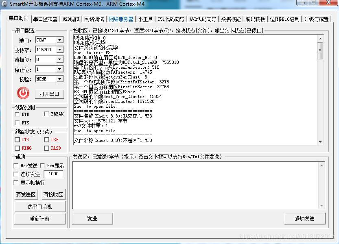Viewport: 339px width, 244px height.
Task: Click receive area scrollbar down arrow
Action: point(320,142)
